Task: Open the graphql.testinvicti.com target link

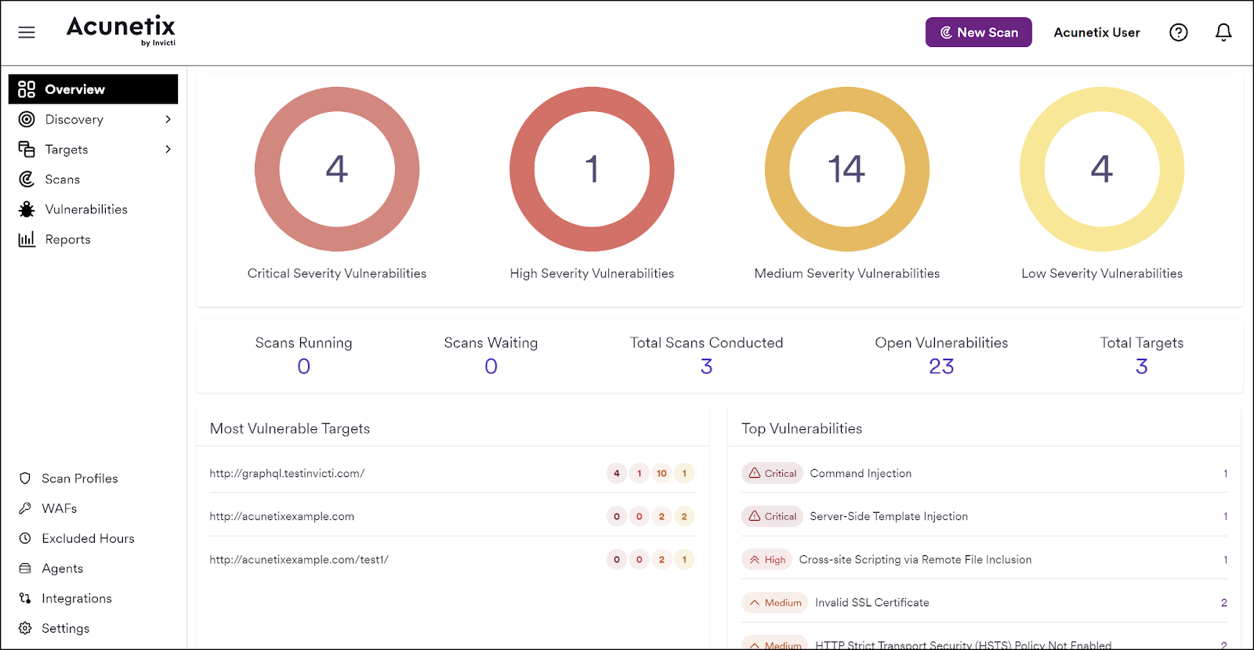Action: coord(287,473)
